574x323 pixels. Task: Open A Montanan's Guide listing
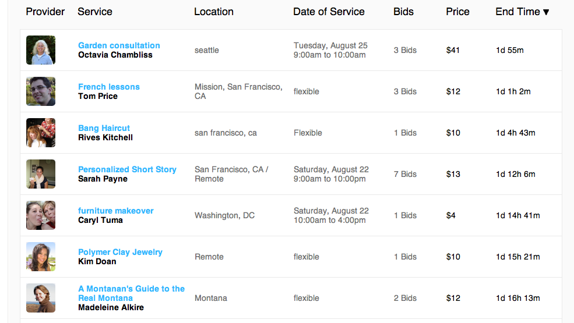(131, 293)
